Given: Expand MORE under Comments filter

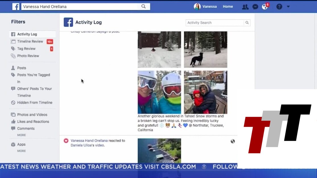Looking at the screenshot, I should click(x=21, y=135).
